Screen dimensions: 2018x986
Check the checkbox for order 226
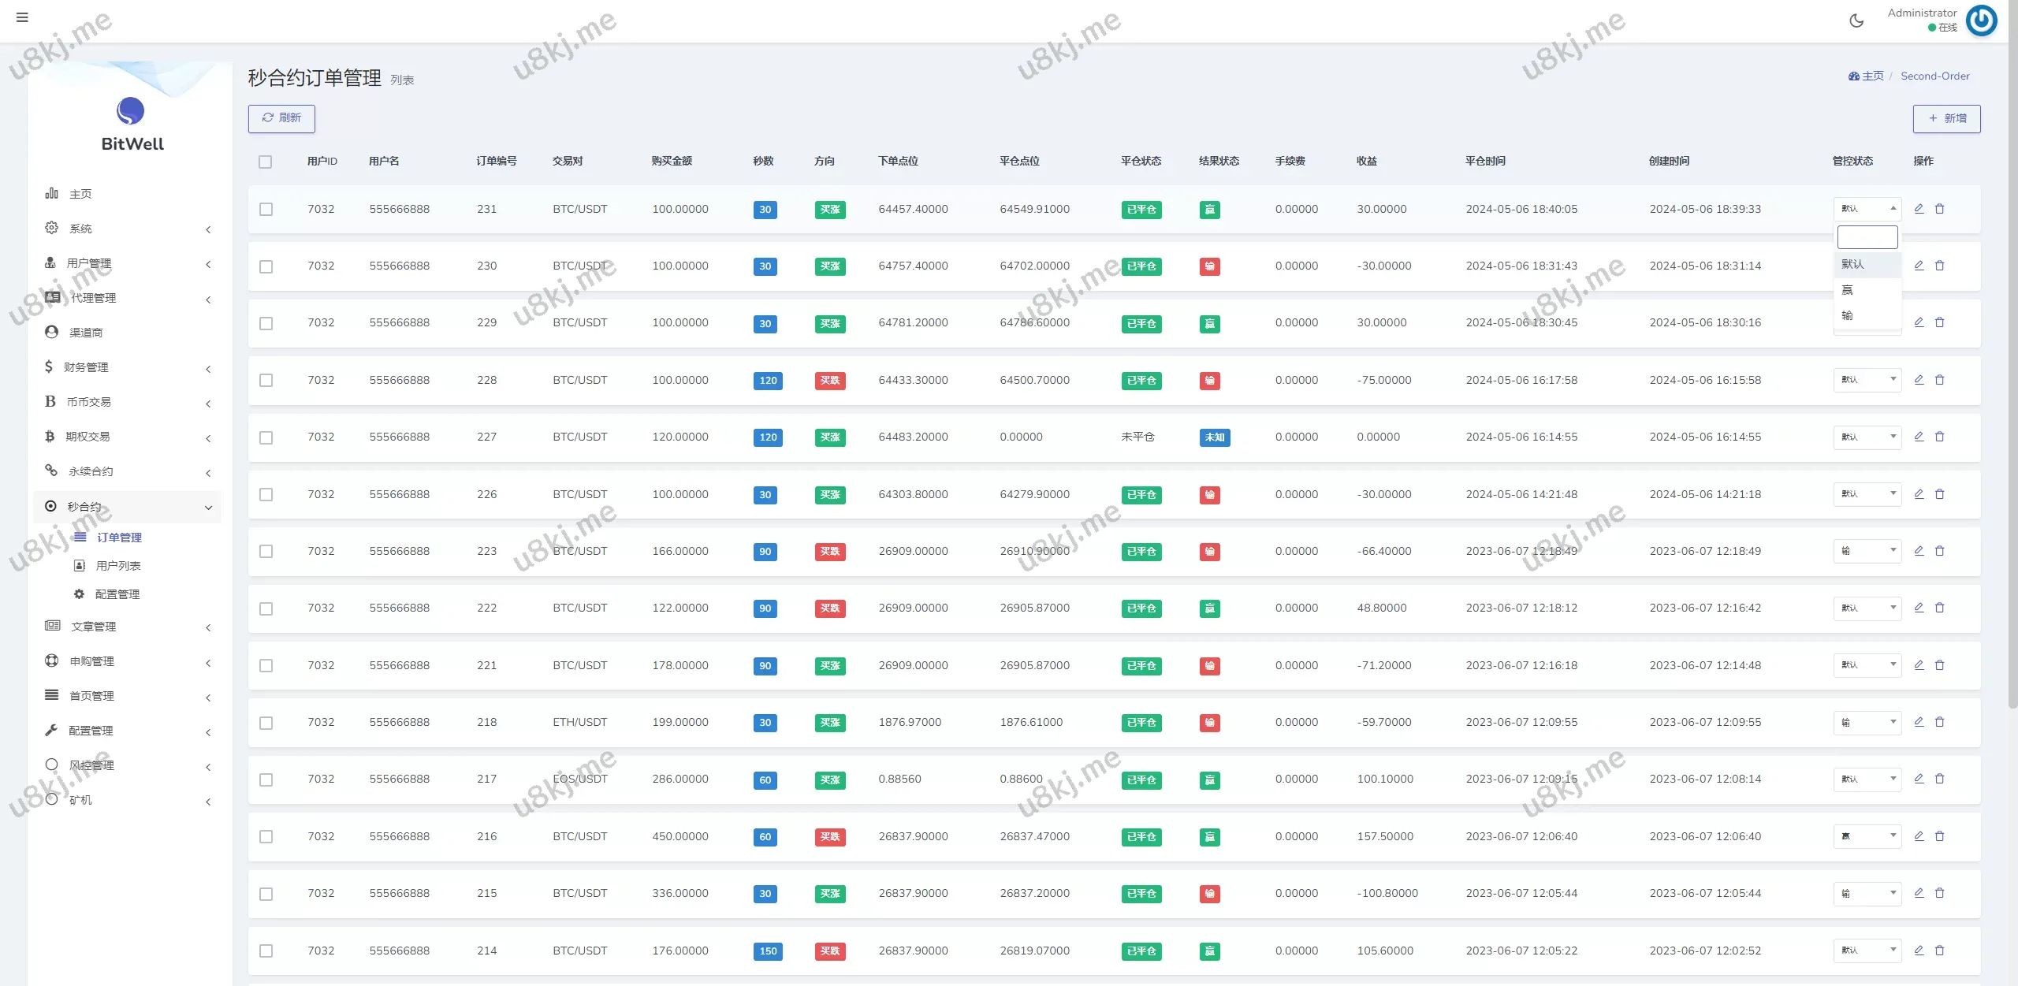coord(266,495)
